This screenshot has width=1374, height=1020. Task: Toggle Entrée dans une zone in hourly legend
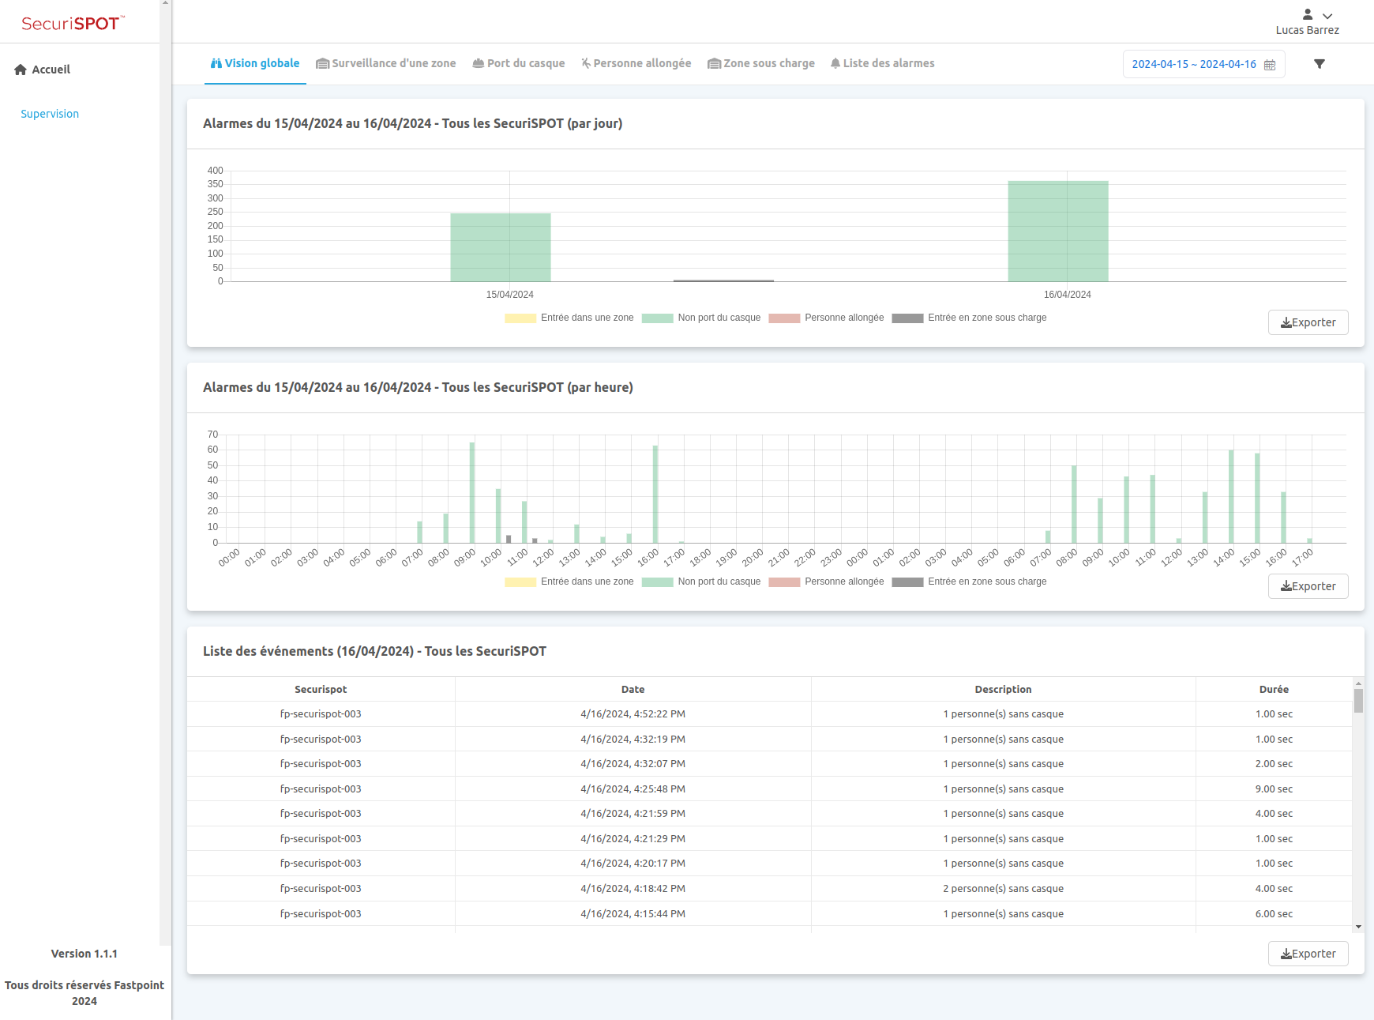(569, 582)
